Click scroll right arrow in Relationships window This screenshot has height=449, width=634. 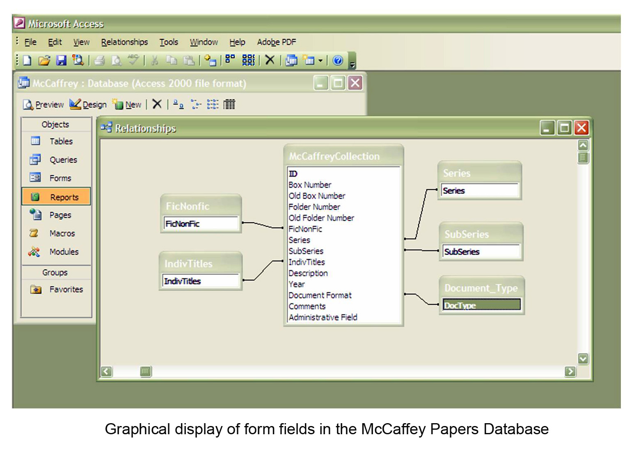tap(570, 372)
